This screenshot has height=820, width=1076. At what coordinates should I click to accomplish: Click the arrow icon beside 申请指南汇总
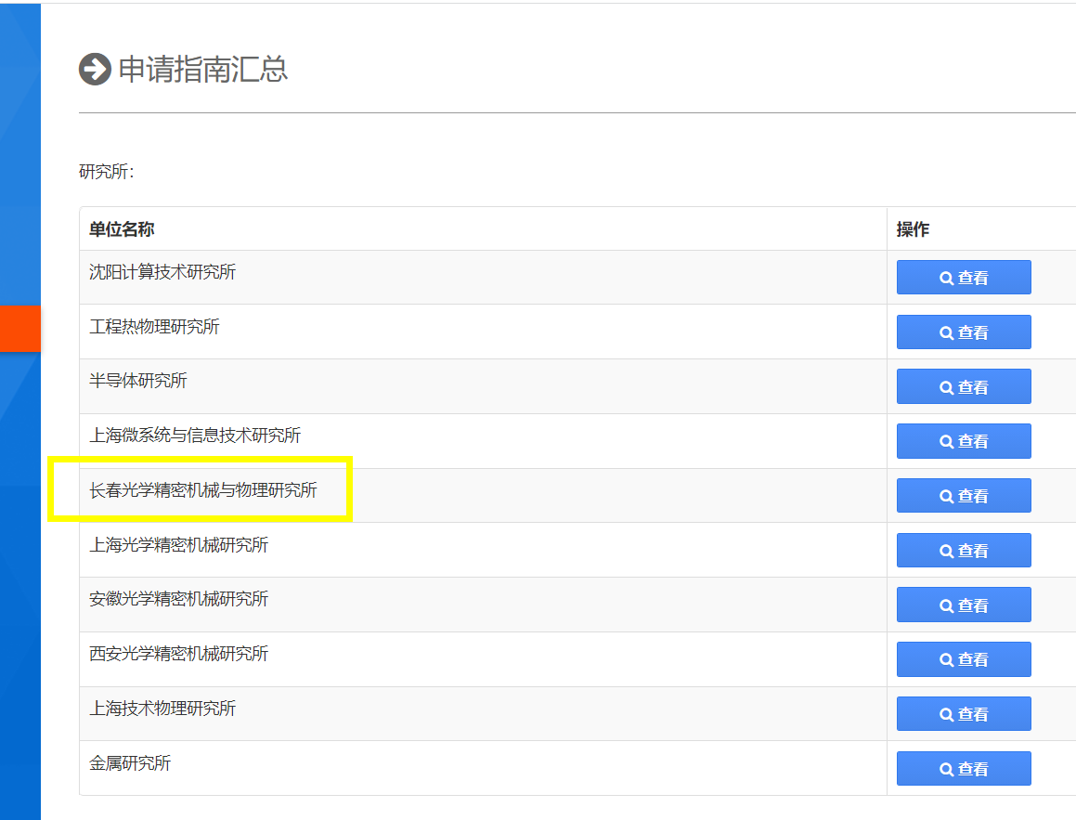tap(95, 70)
